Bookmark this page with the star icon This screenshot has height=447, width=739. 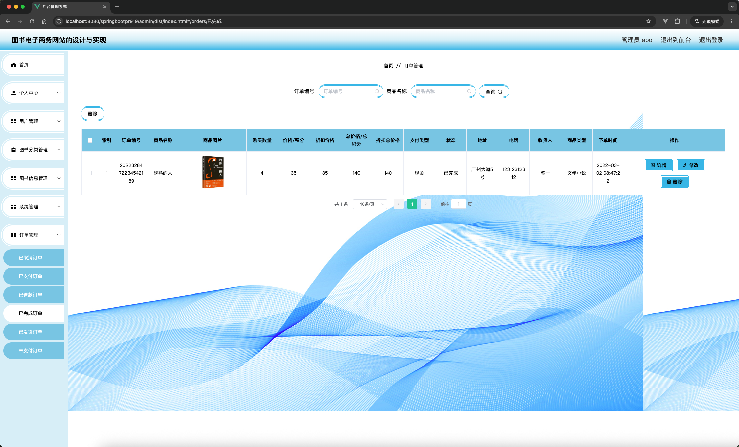click(648, 21)
